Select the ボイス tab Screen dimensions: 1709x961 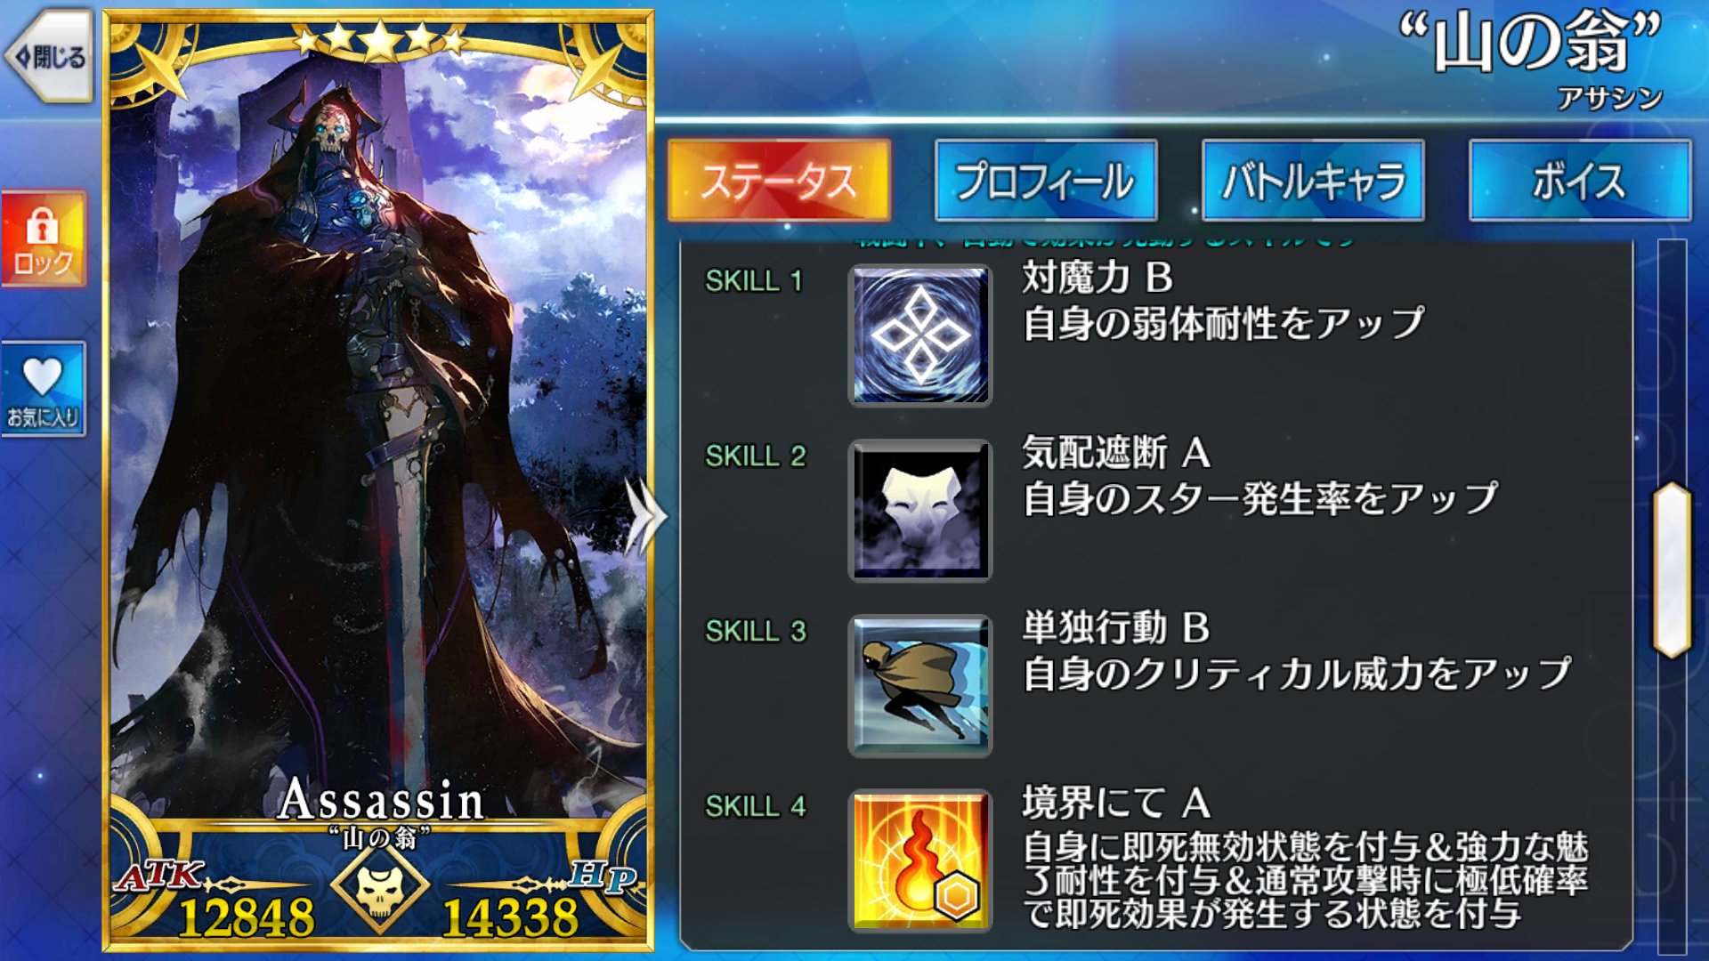coord(1580,181)
